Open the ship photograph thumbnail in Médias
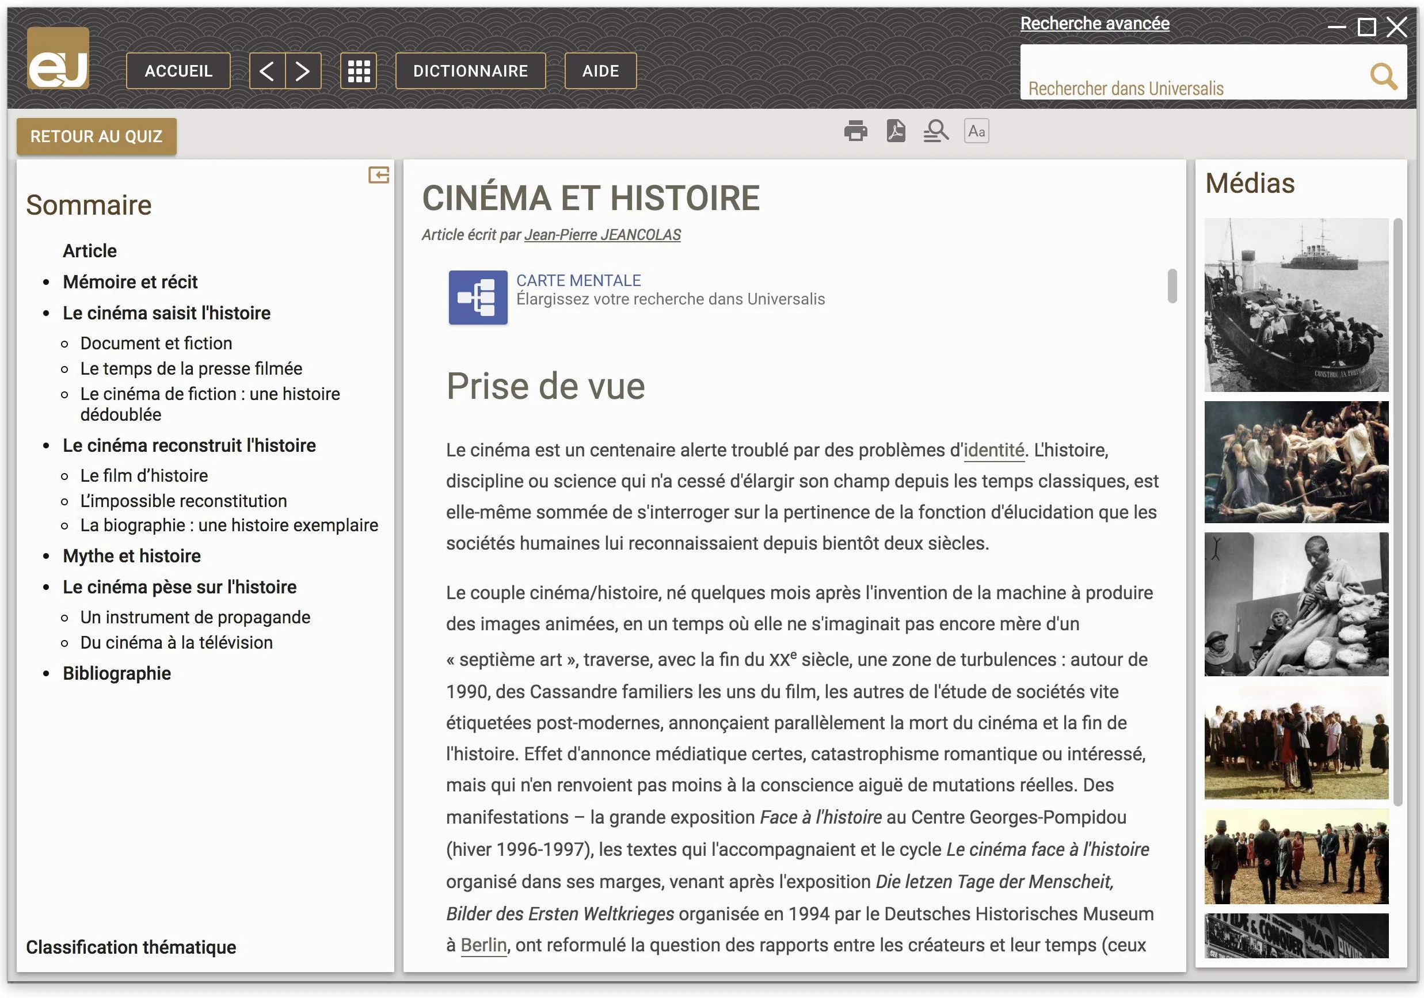The width and height of the screenshot is (1424, 998). [x=1296, y=304]
